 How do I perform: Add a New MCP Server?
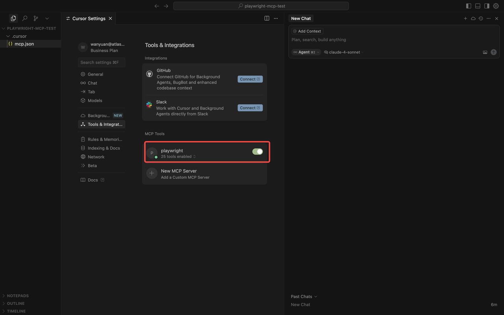(204, 174)
